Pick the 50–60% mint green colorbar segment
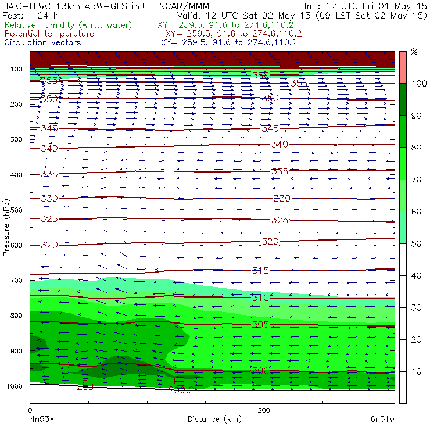 pos(403,228)
